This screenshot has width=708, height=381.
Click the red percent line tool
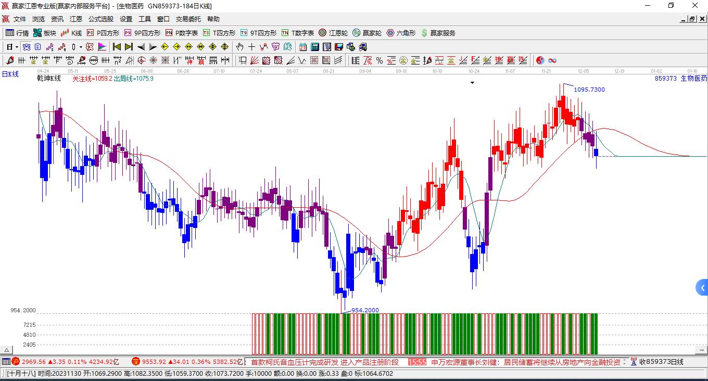coord(391,60)
